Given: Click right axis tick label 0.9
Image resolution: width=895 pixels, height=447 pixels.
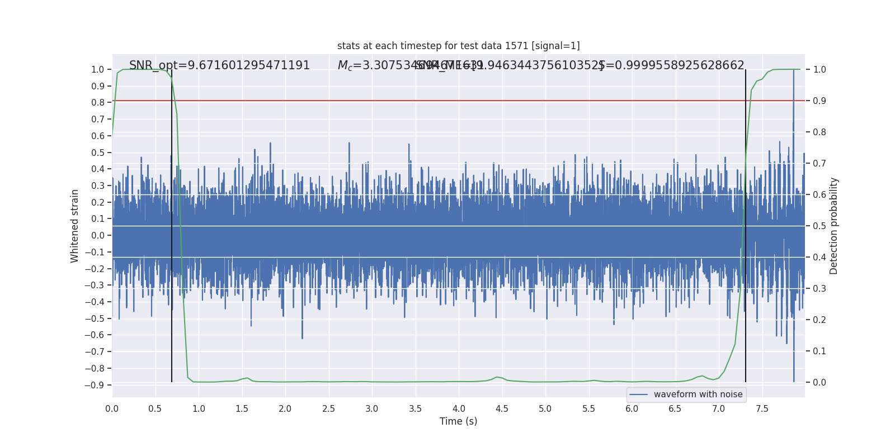Looking at the screenshot, I should (819, 101).
